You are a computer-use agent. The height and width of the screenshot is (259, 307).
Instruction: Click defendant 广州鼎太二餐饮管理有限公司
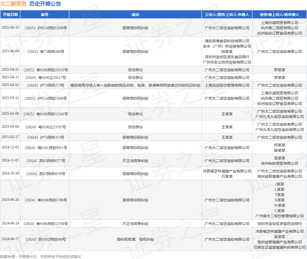click(x=279, y=216)
